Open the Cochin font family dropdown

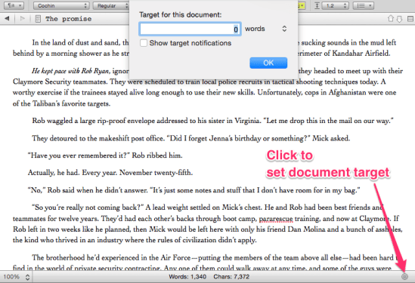(x=61, y=5)
